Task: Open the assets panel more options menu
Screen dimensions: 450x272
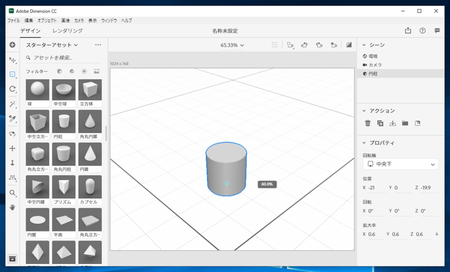Action: tap(98, 45)
